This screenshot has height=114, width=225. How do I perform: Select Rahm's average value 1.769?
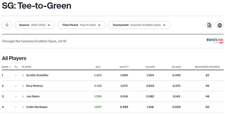pos(98,96)
